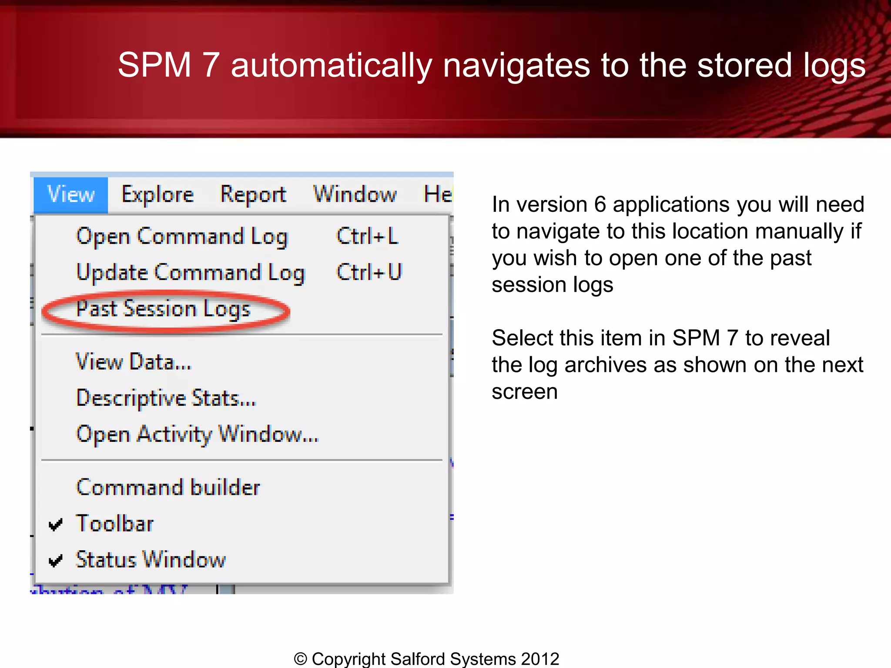891x668 pixels.
Task: Open the Report menu
Action: pos(253,194)
